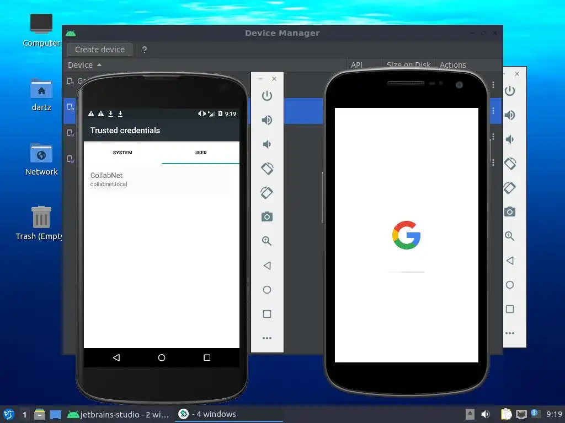Viewport: 565px width, 423px height.
Task: Close the right emulator toolbar window
Action: click(517, 74)
